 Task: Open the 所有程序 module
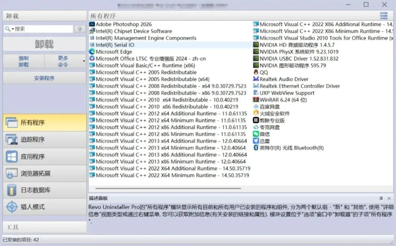(x=44, y=122)
